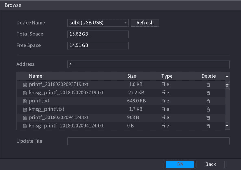Viewport: 241px width, 170px height.
Task: Click the Free Space field 14.51 GB
Action: click(x=98, y=45)
